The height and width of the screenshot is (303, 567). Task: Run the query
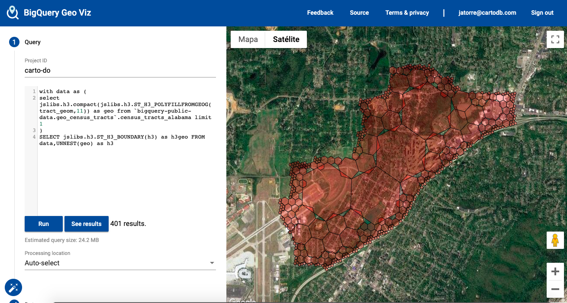(44, 224)
